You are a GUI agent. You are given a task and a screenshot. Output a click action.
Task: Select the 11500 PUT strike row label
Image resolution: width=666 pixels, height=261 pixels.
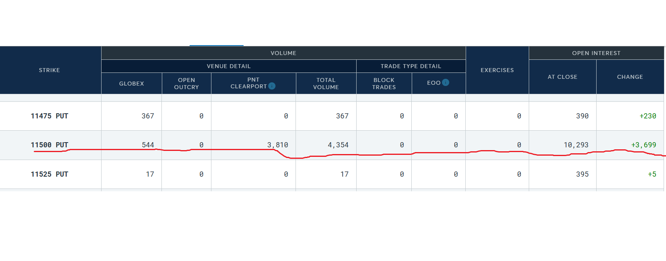(x=50, y=145)
